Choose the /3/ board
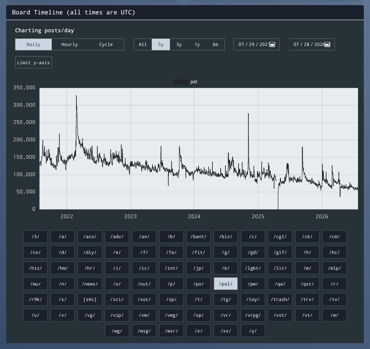This screenshot has height=349, width=370. tap(35, 236)
